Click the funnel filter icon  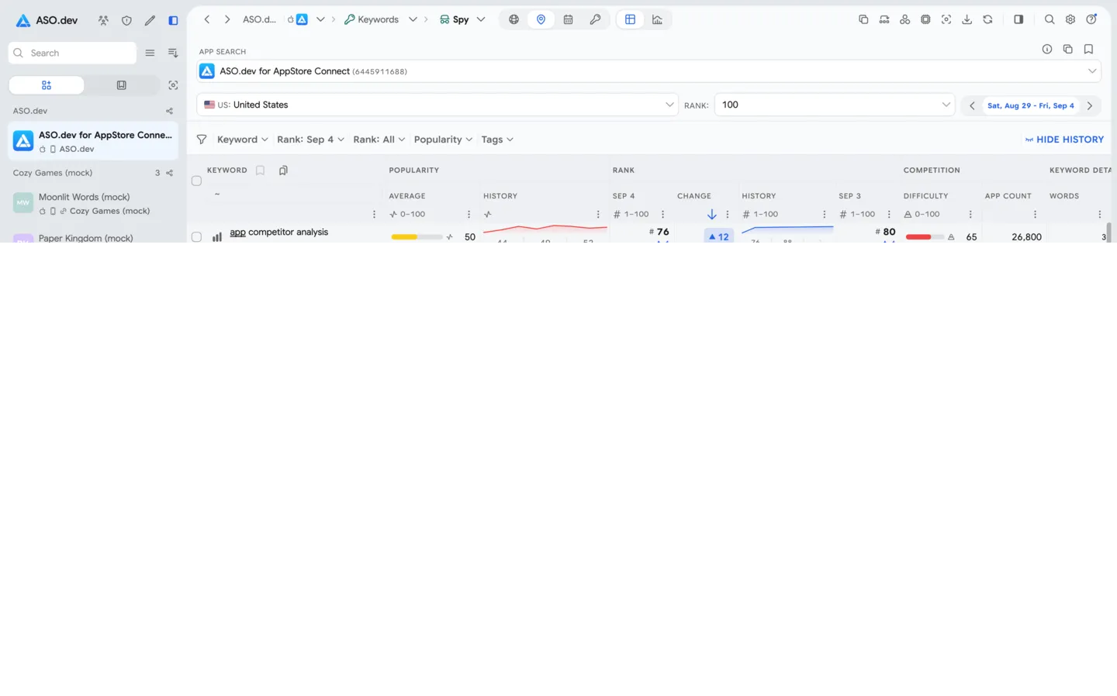[202, 140]
